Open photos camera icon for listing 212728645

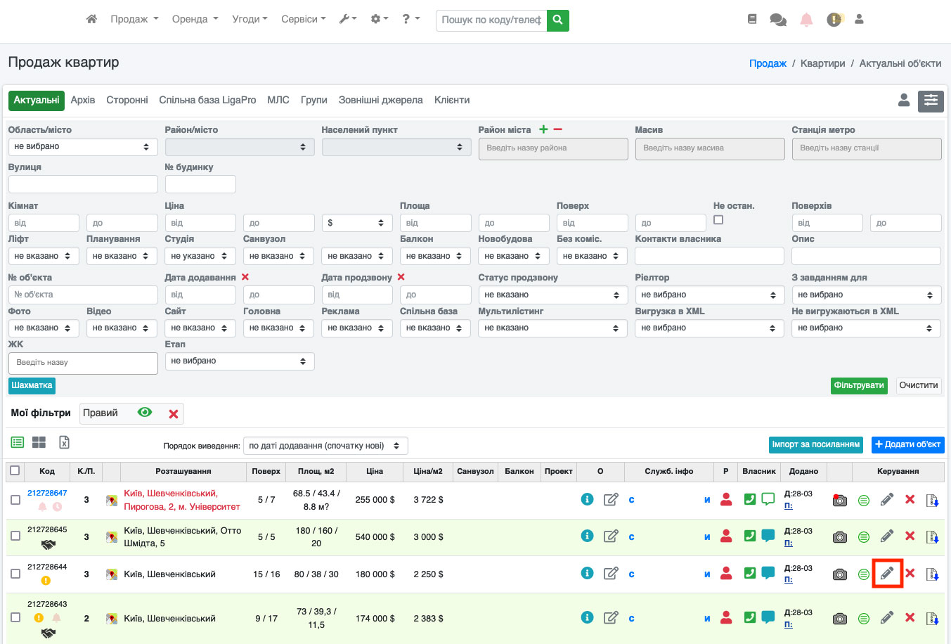840,537
